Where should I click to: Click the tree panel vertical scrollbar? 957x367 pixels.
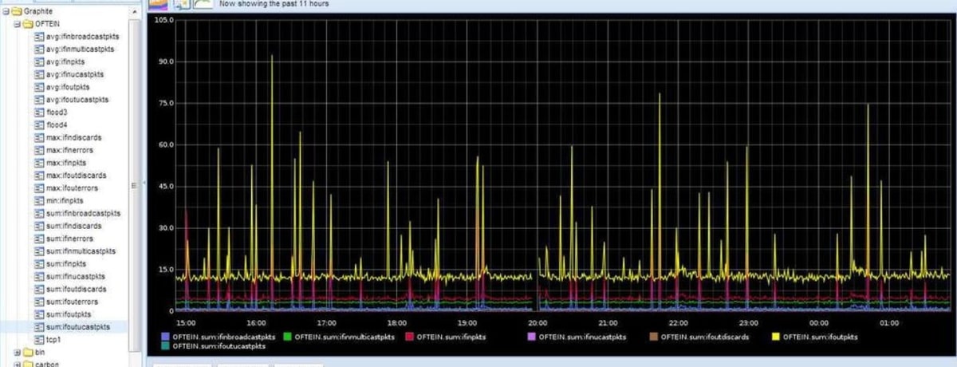click(136, 183)
